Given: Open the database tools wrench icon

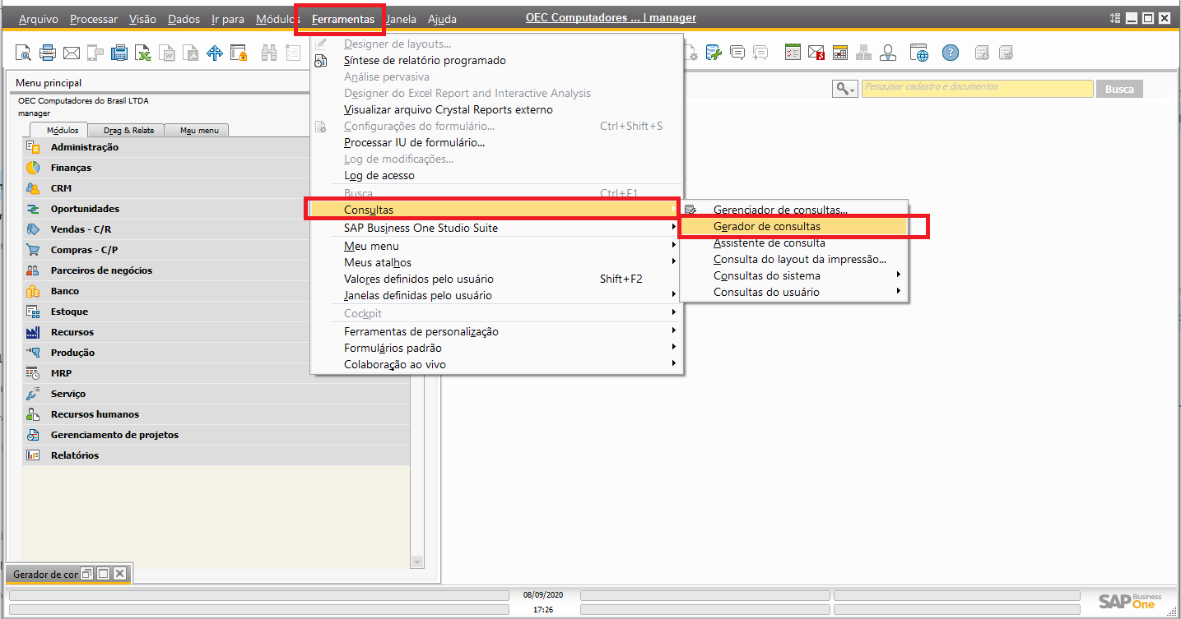Looking at the screenshot, I should coord(714,53).
